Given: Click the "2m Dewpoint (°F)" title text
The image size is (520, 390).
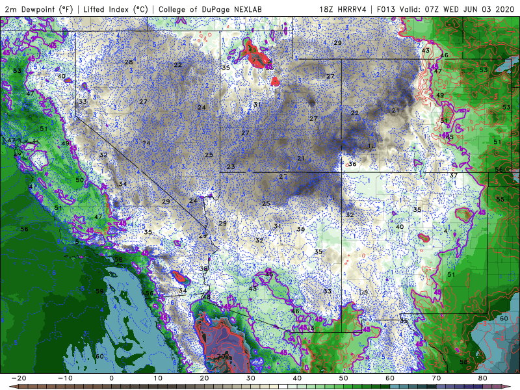Looking at the screenshot, I should click(x=39, y=9).
